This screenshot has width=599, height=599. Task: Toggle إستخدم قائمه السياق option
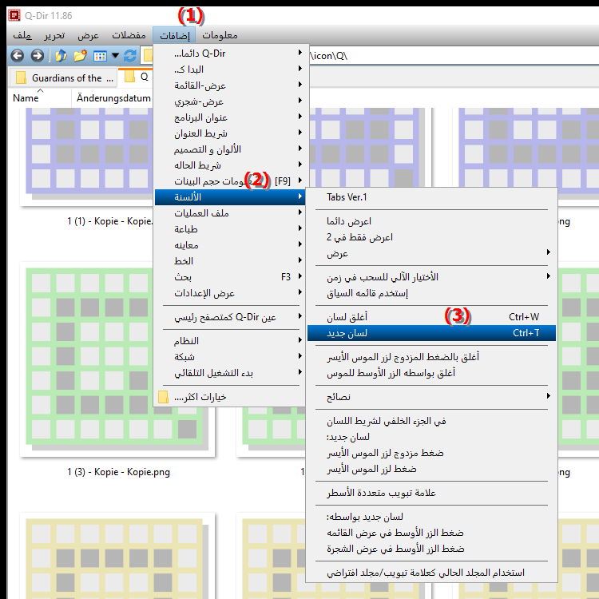367,293
